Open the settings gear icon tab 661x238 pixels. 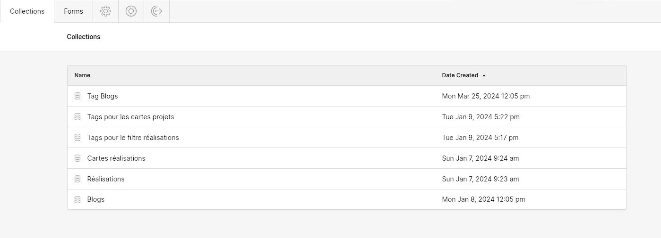(x=105, y=11)
